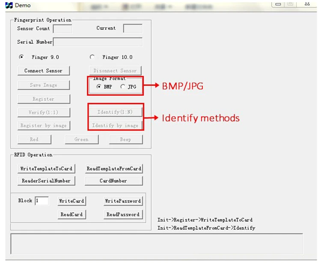Screen dimensions: 321x266
Task: Minimize the Demo window
Action: (x=278, y=4)
